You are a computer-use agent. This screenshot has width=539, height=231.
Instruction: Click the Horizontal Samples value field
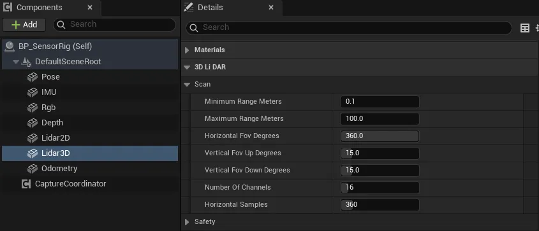pos(380,205)
